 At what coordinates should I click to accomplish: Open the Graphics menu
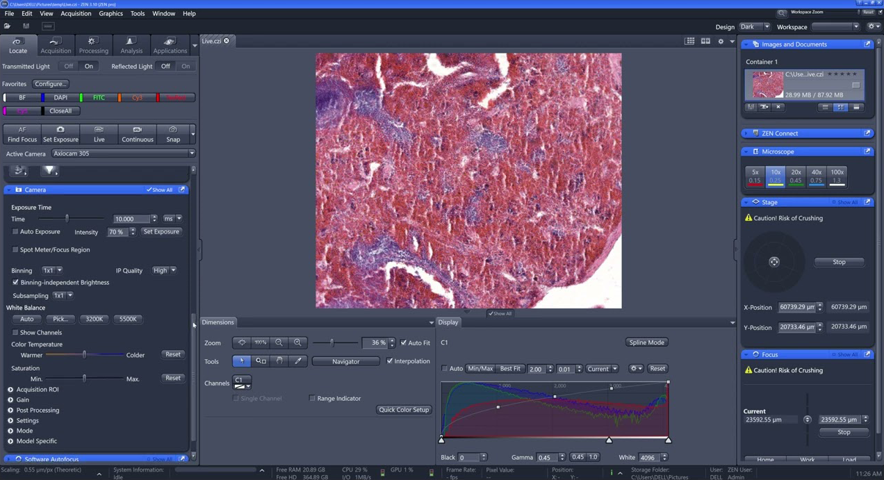[x=110, y=13]
